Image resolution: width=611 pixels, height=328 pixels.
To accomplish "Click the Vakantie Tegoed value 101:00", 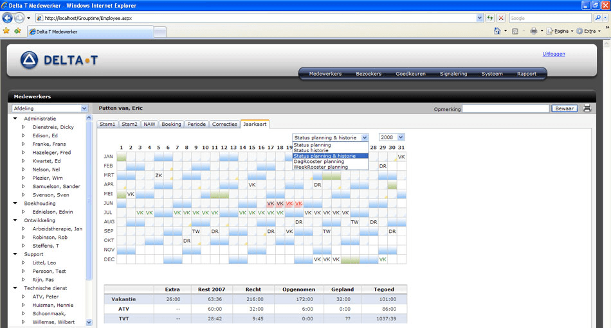I will pos(387,299).
